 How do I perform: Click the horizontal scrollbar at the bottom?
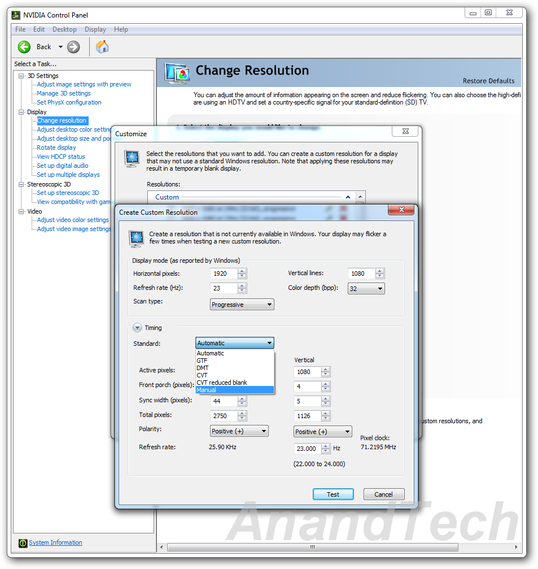pos(313,547)
